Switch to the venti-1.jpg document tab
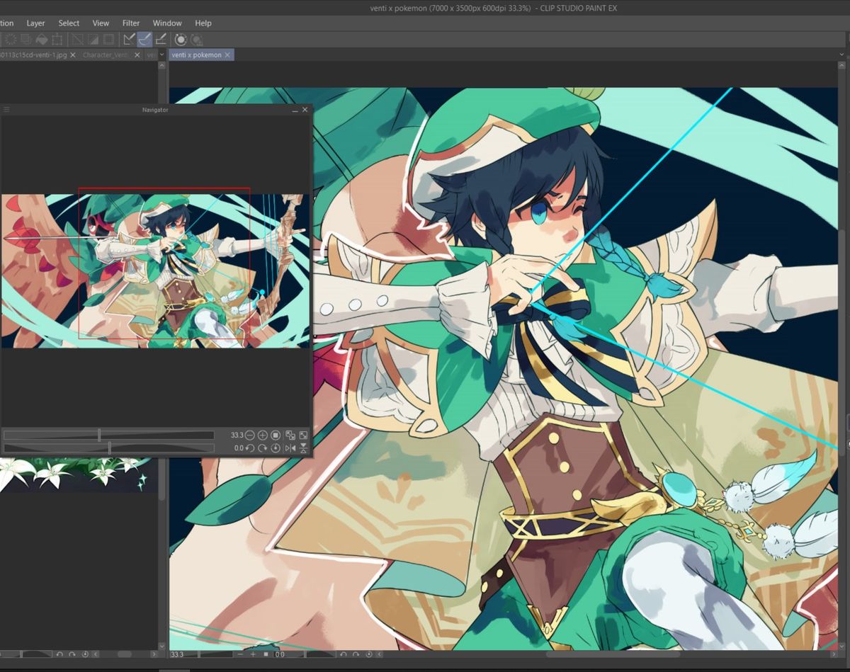 [x=33, y=55]
